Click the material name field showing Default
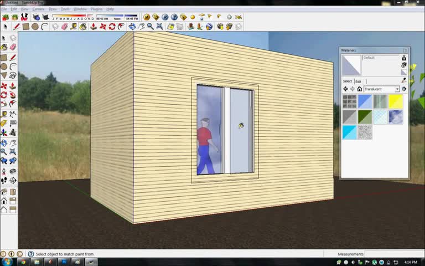425x266 pixels. (x=381, y=58)
